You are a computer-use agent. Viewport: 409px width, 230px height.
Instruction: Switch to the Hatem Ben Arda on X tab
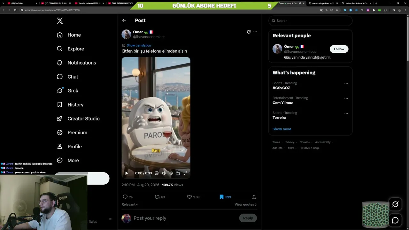coord(356,3)
